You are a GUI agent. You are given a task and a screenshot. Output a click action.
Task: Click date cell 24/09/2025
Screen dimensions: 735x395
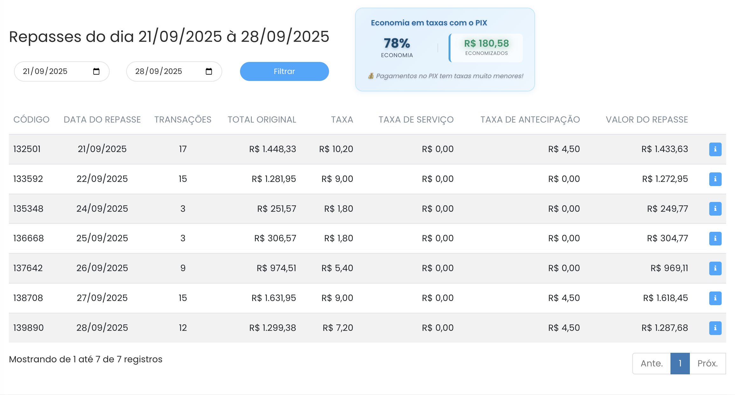(102, 209)
